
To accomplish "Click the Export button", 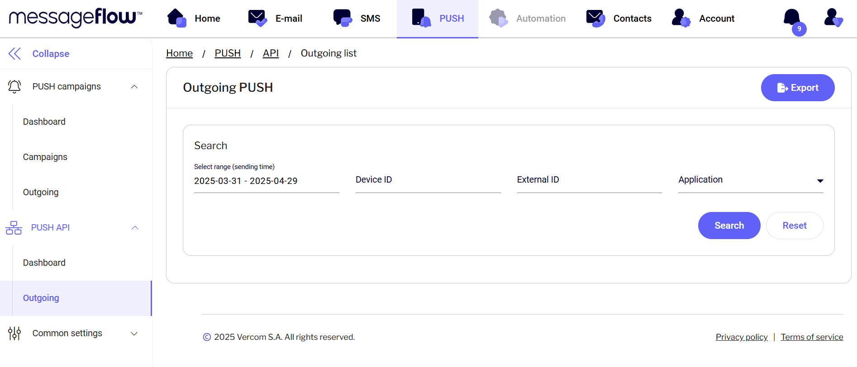I will (x=797, y=88).
